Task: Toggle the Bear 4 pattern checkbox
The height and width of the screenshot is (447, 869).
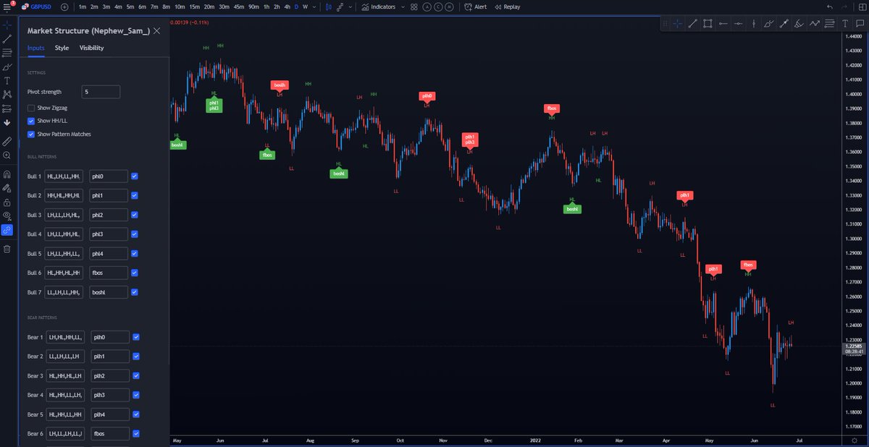Action: click(135, 395)
